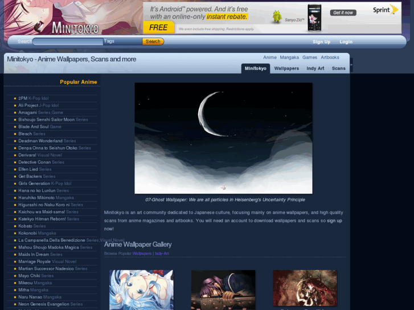
Task: Open 2PM in Popular Anime list
Action: 23,98
